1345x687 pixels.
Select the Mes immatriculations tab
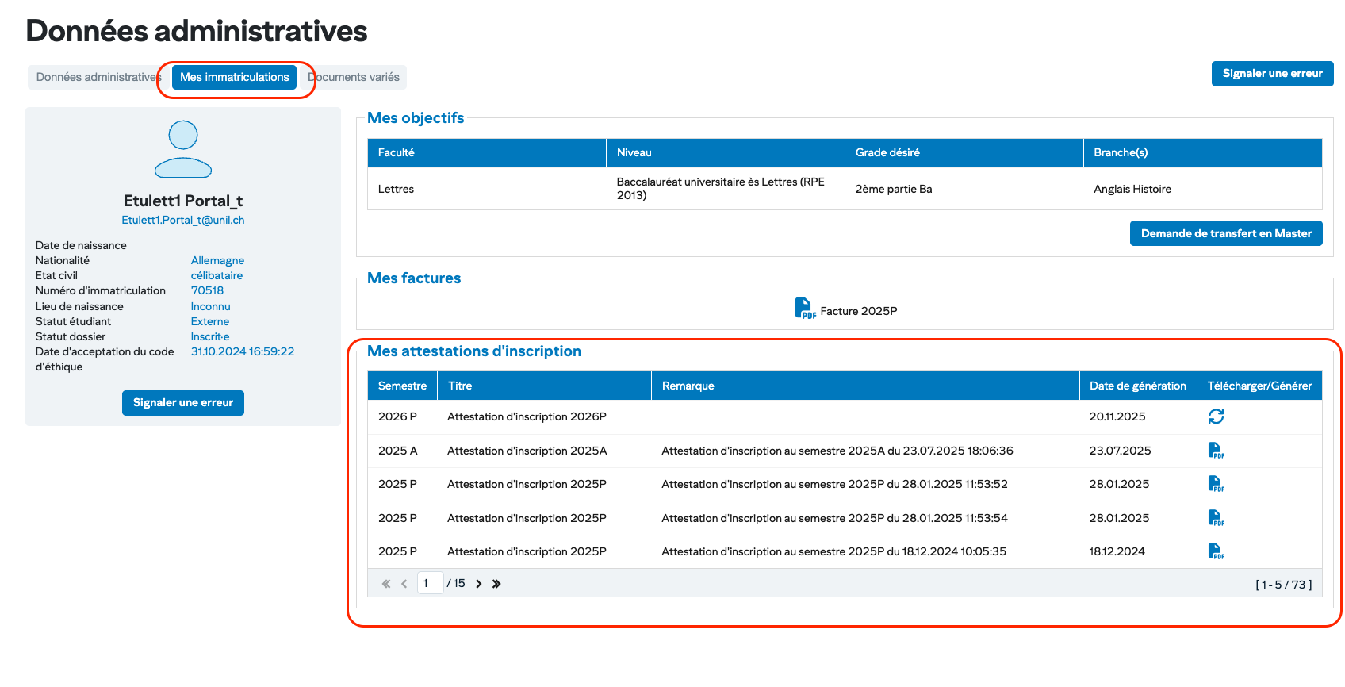[235, 77]
